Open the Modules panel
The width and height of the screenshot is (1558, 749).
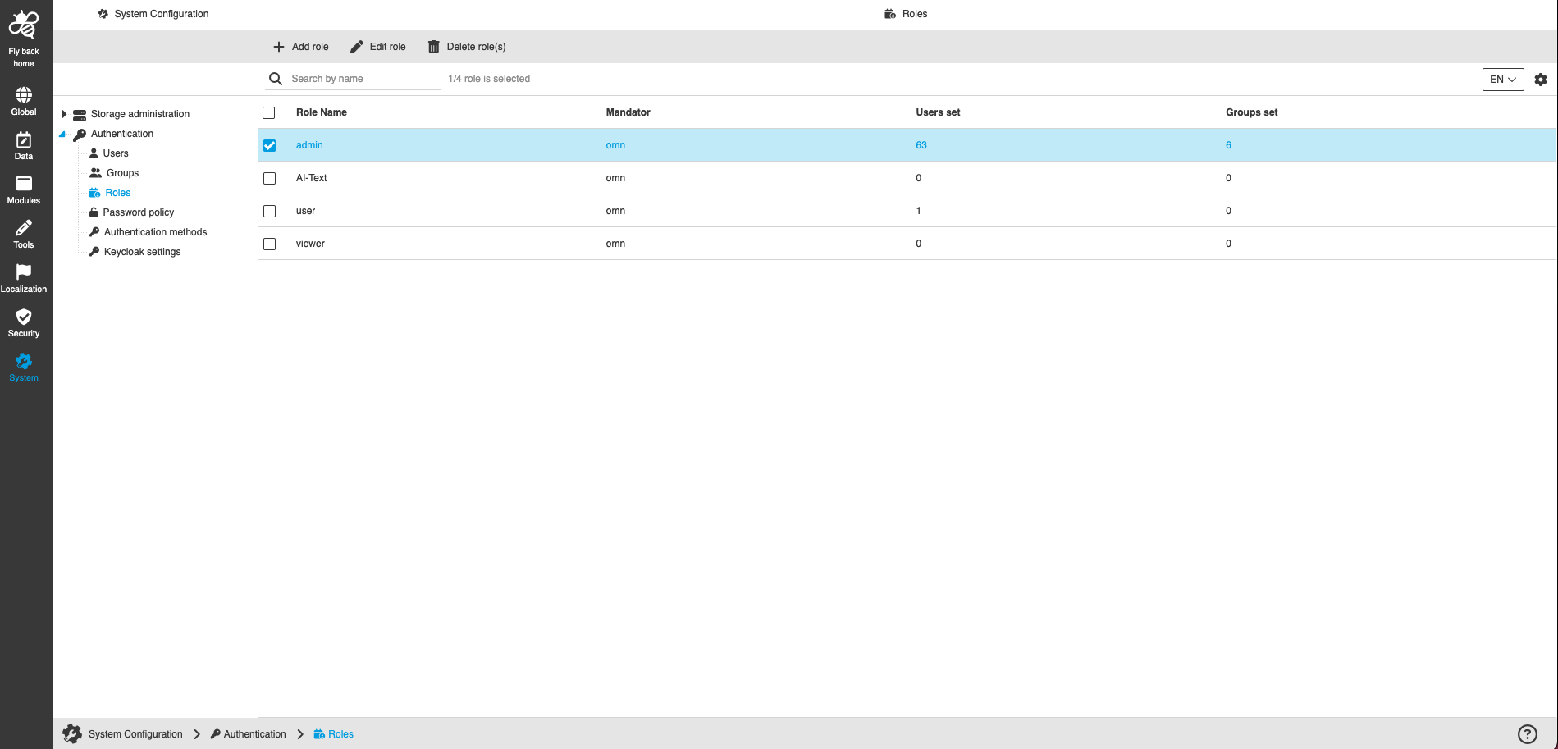coord(24,189)
